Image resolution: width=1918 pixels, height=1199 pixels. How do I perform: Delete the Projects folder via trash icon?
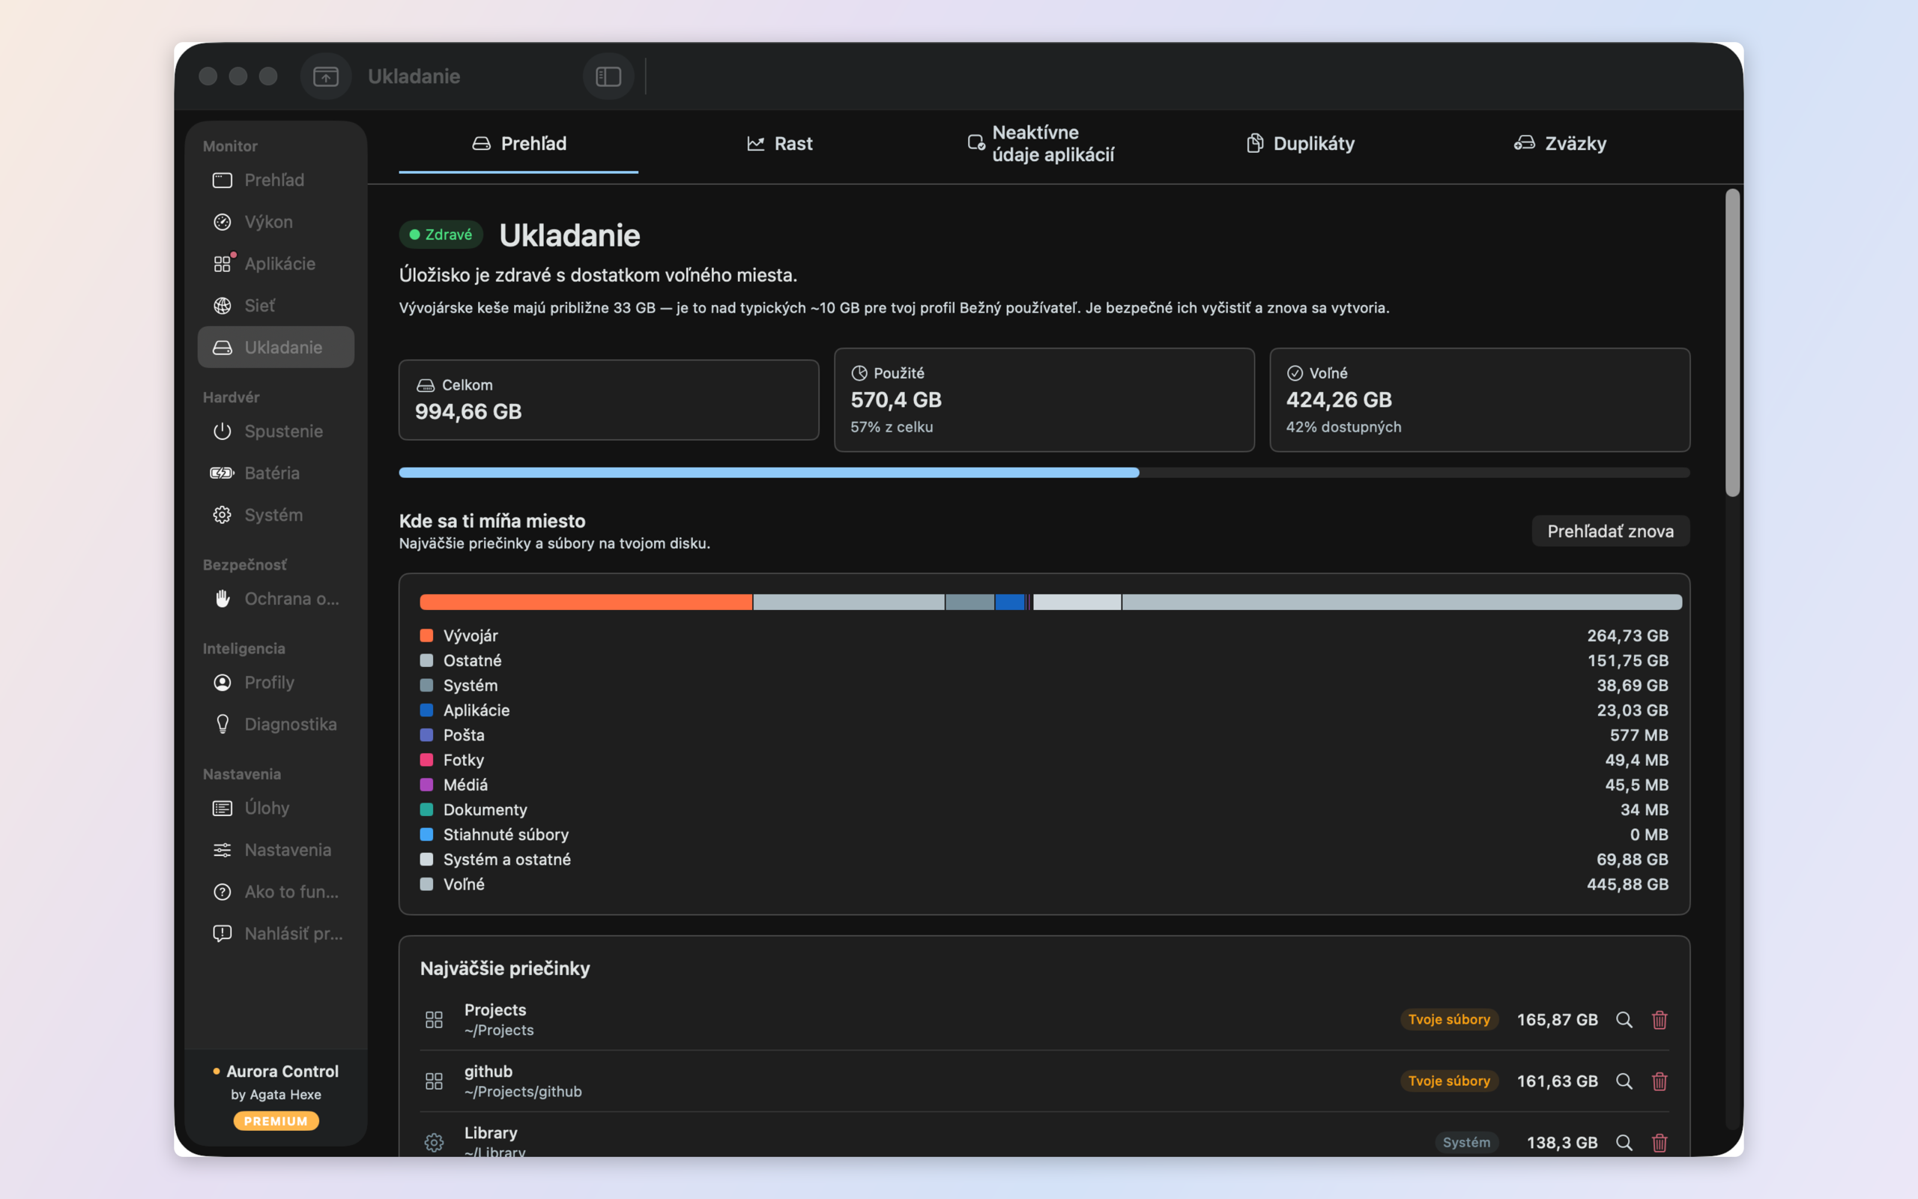click(x=1660, y=1020)
